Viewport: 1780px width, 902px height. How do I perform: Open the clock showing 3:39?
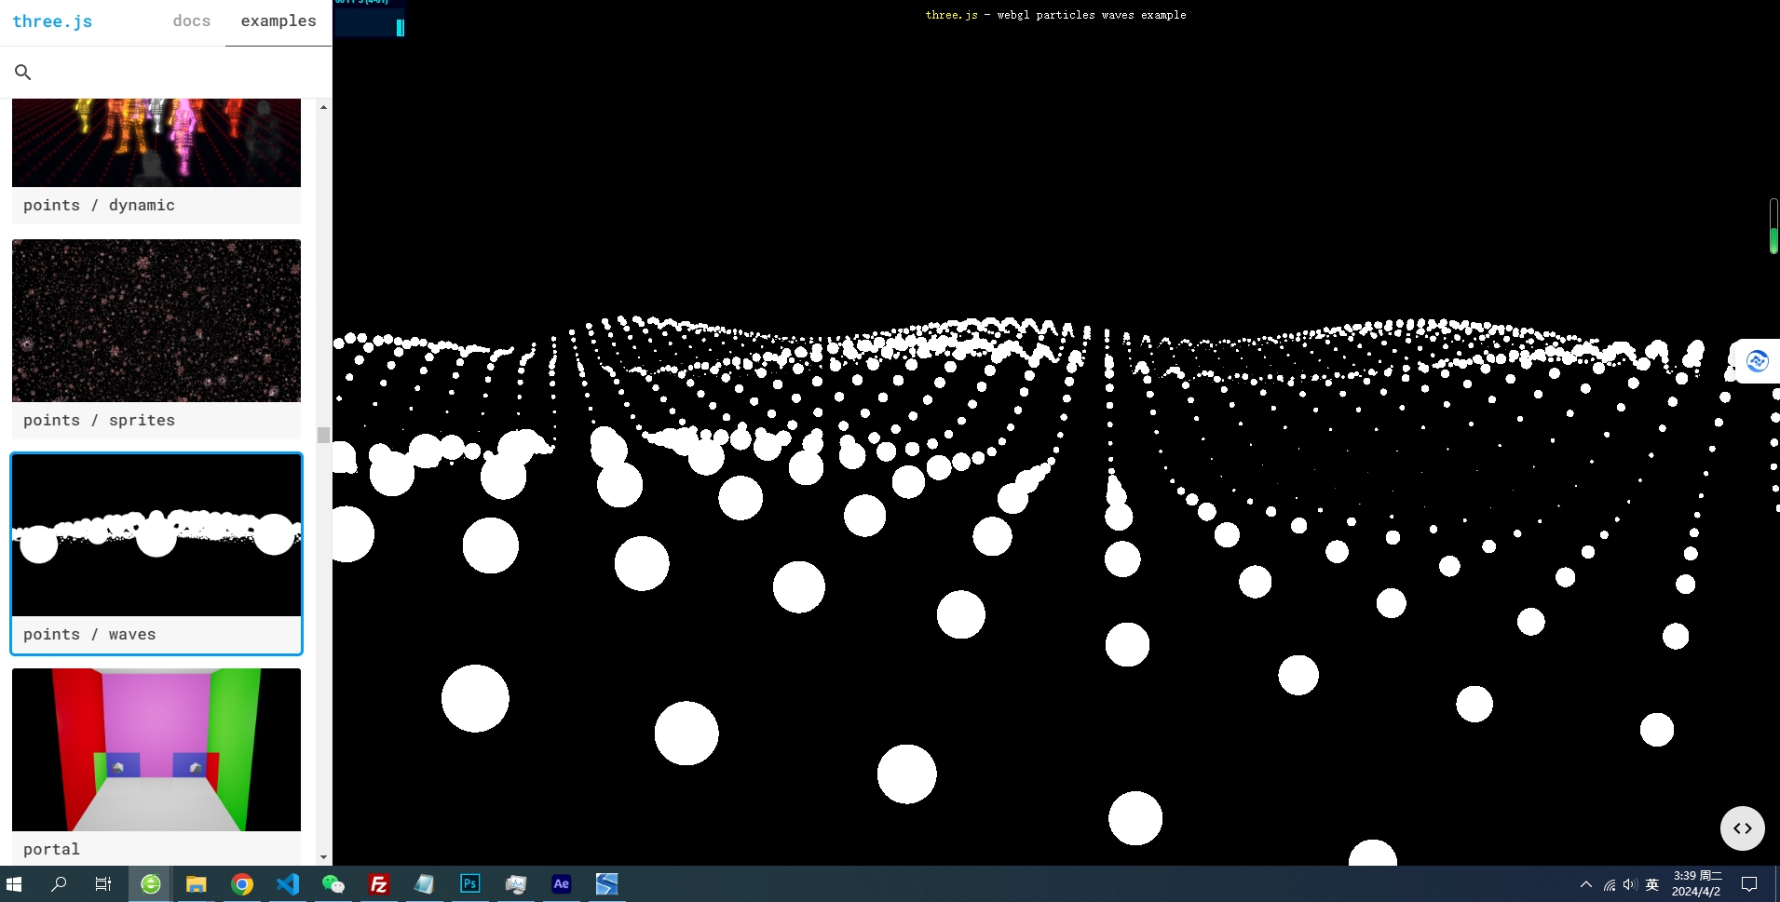pyautogui.click(x=1697, y=884)
